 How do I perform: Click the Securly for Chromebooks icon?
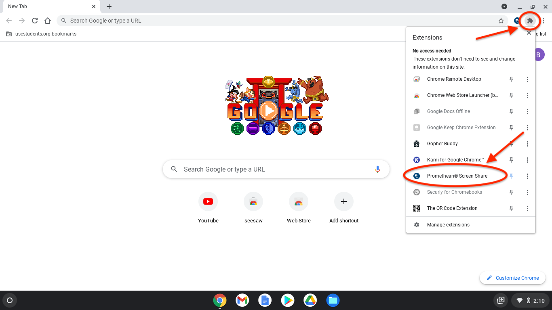click(x=417, y=192)
